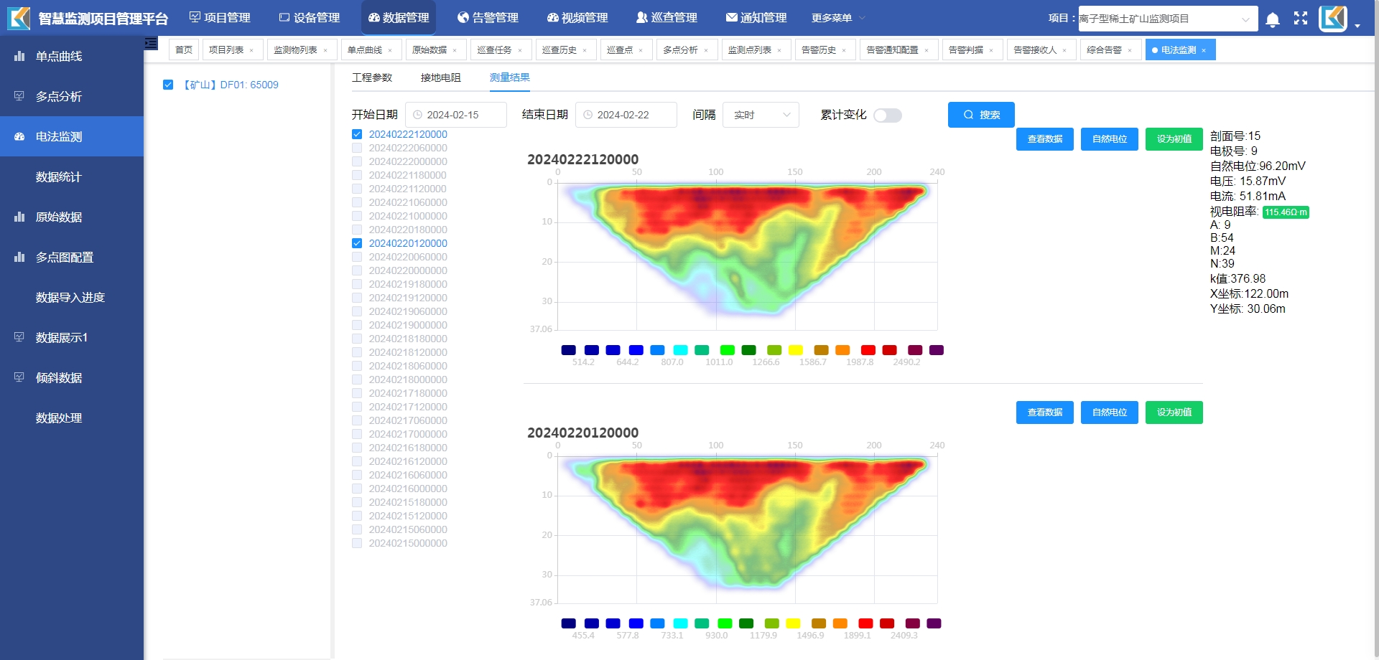Click the user avatar logo icon
This screenshot has height=660, width=1379.
[1333, 19]
